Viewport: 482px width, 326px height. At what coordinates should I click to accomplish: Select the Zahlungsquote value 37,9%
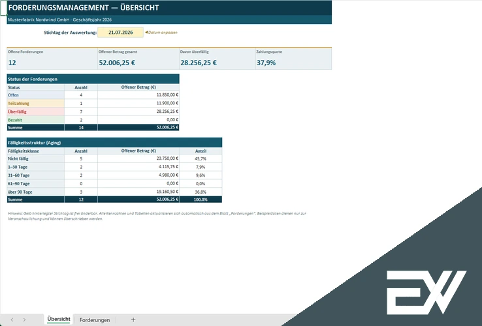[266, 63]
